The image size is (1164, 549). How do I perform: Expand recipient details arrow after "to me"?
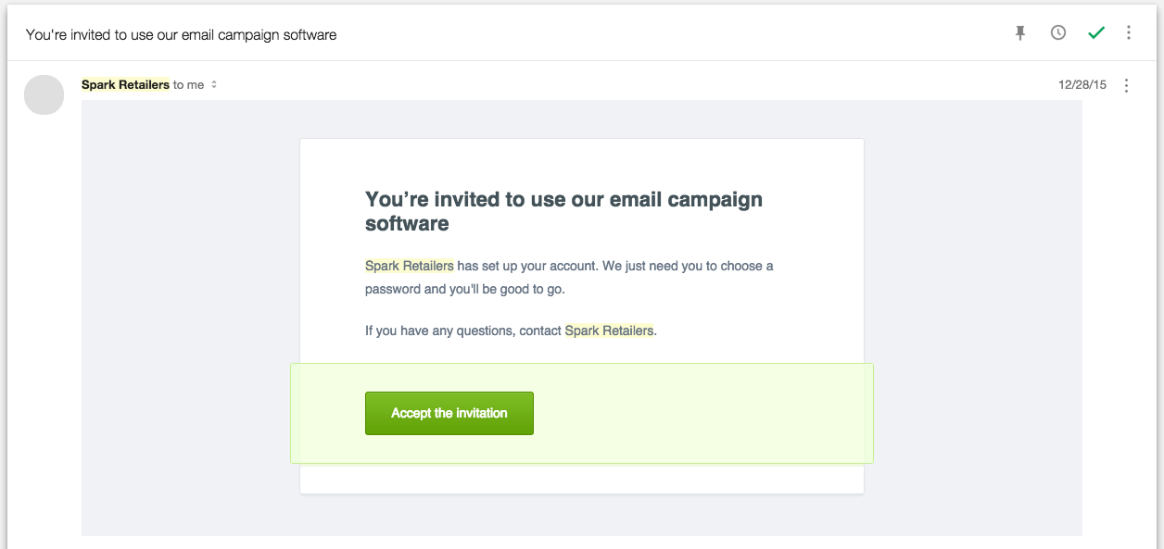point(214,84)
